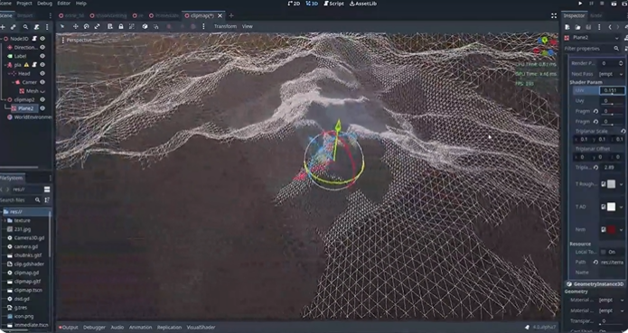Expand the texture folder in FileSystem

tap(5, 220)
